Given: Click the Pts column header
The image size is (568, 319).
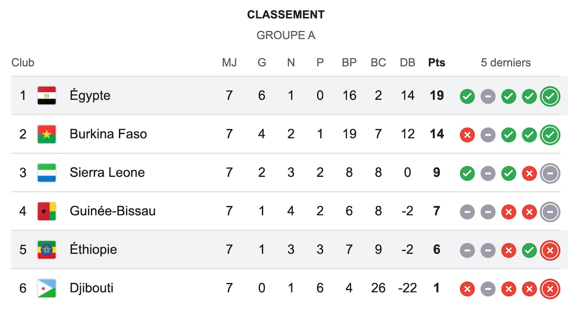Looking at the screenshot, I should coord(436,62).
